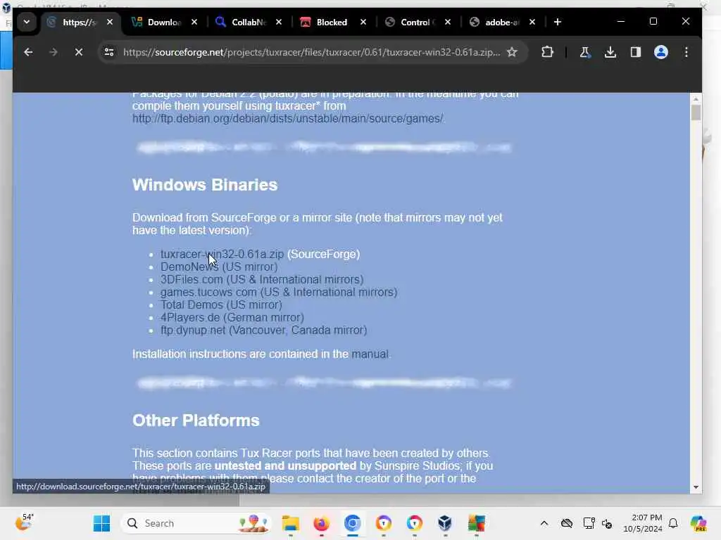Viewport: 721px width, 540px height.
Task: Open the colorful tiles taskbar app
Action: click(x=476, y=523)
